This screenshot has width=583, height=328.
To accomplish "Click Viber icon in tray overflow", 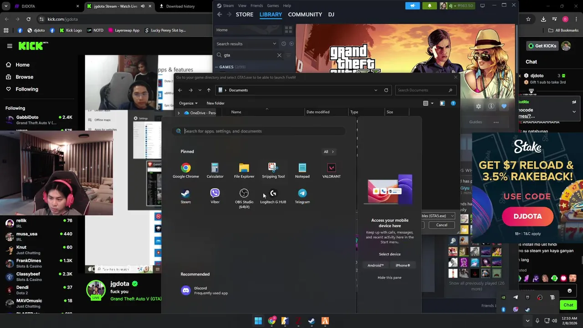I will pos(516,310).
